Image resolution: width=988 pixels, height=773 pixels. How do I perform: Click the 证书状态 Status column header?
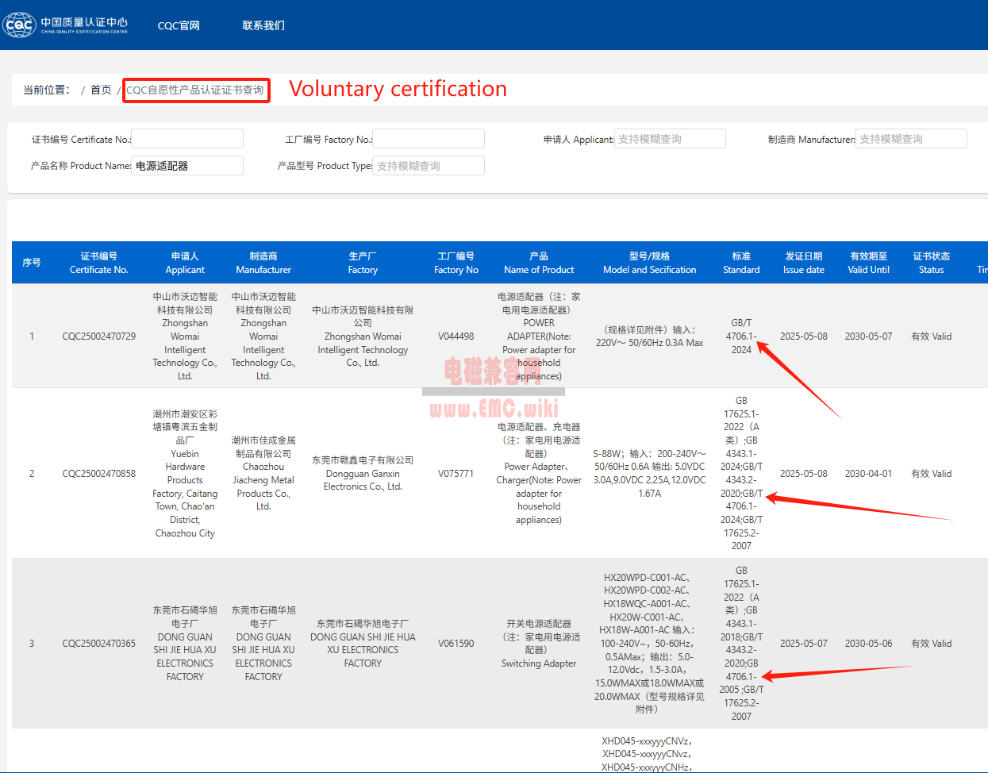(x=932, y=263)
